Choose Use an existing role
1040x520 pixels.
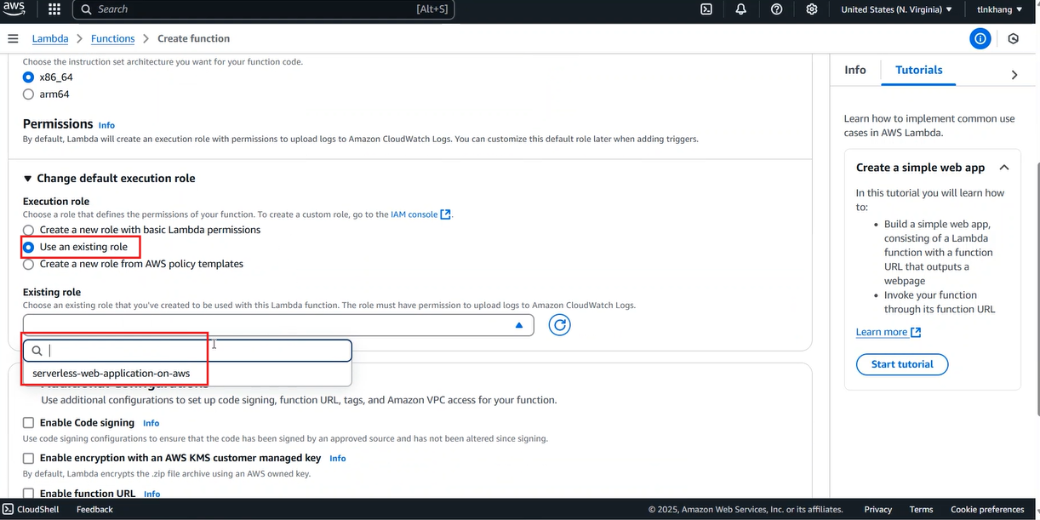click(x=28, y=247)
